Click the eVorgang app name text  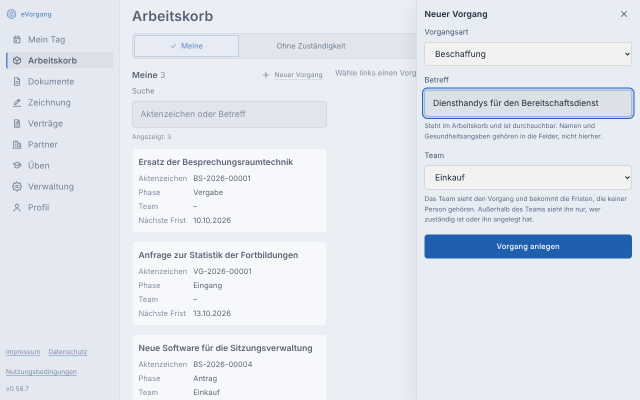point(36,14)
